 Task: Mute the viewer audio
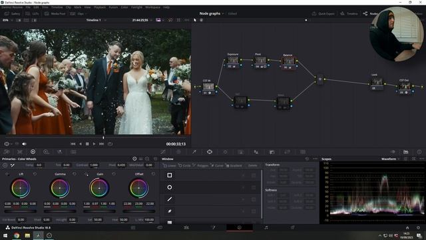coord(24,144)
